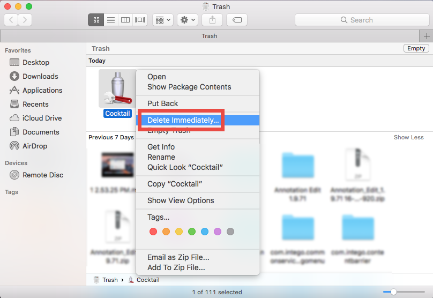
Task: Apply the yellow tag color
Action: (x=179, y=232)
